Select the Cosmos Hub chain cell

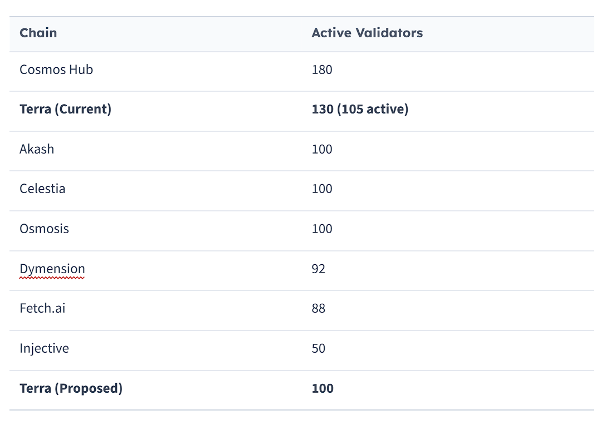[x=56, y=70]
